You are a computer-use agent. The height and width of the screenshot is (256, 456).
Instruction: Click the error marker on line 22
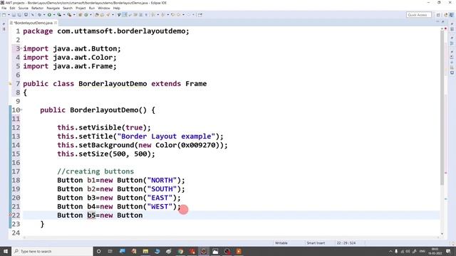pos(10,215)
